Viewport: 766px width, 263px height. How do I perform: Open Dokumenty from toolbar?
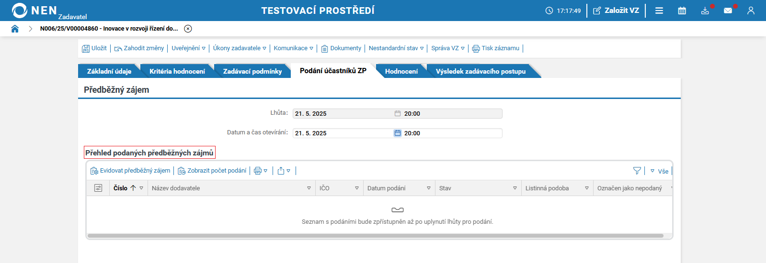[341, 48]
